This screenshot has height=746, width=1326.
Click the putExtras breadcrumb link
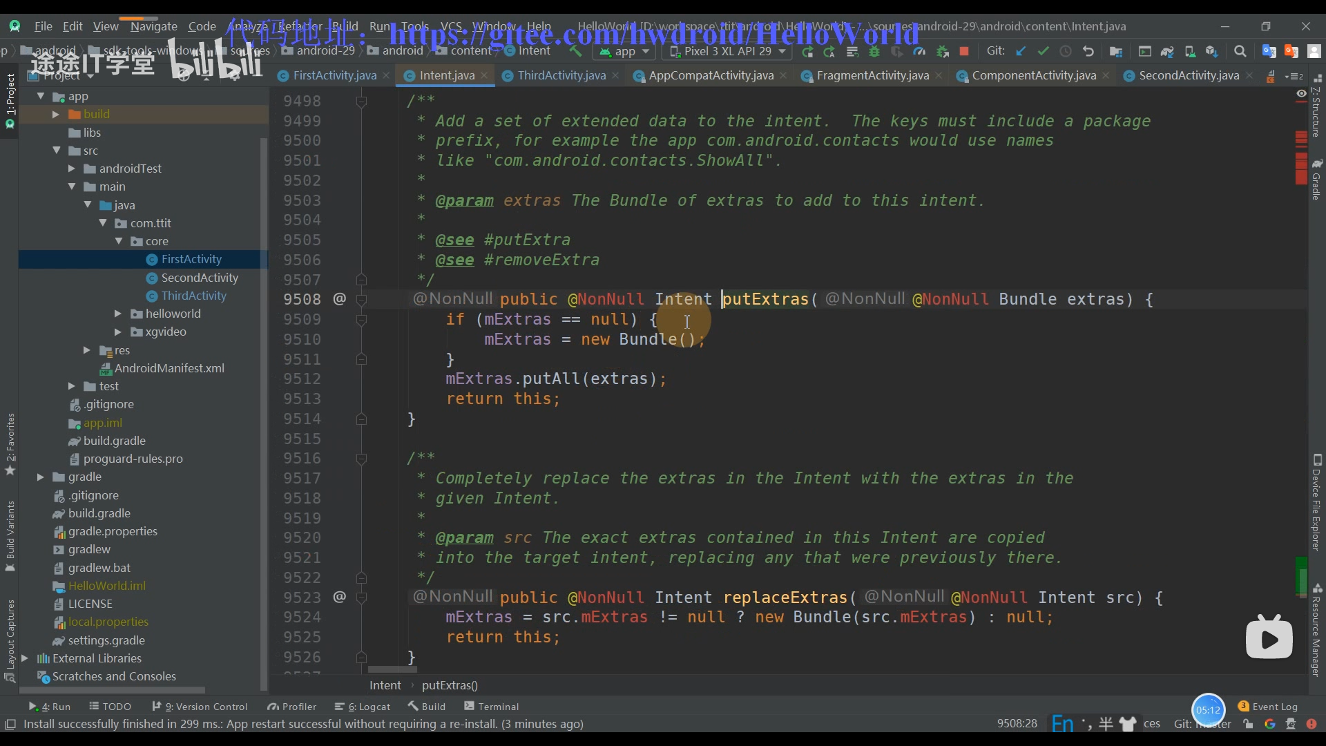pos(450,685)
